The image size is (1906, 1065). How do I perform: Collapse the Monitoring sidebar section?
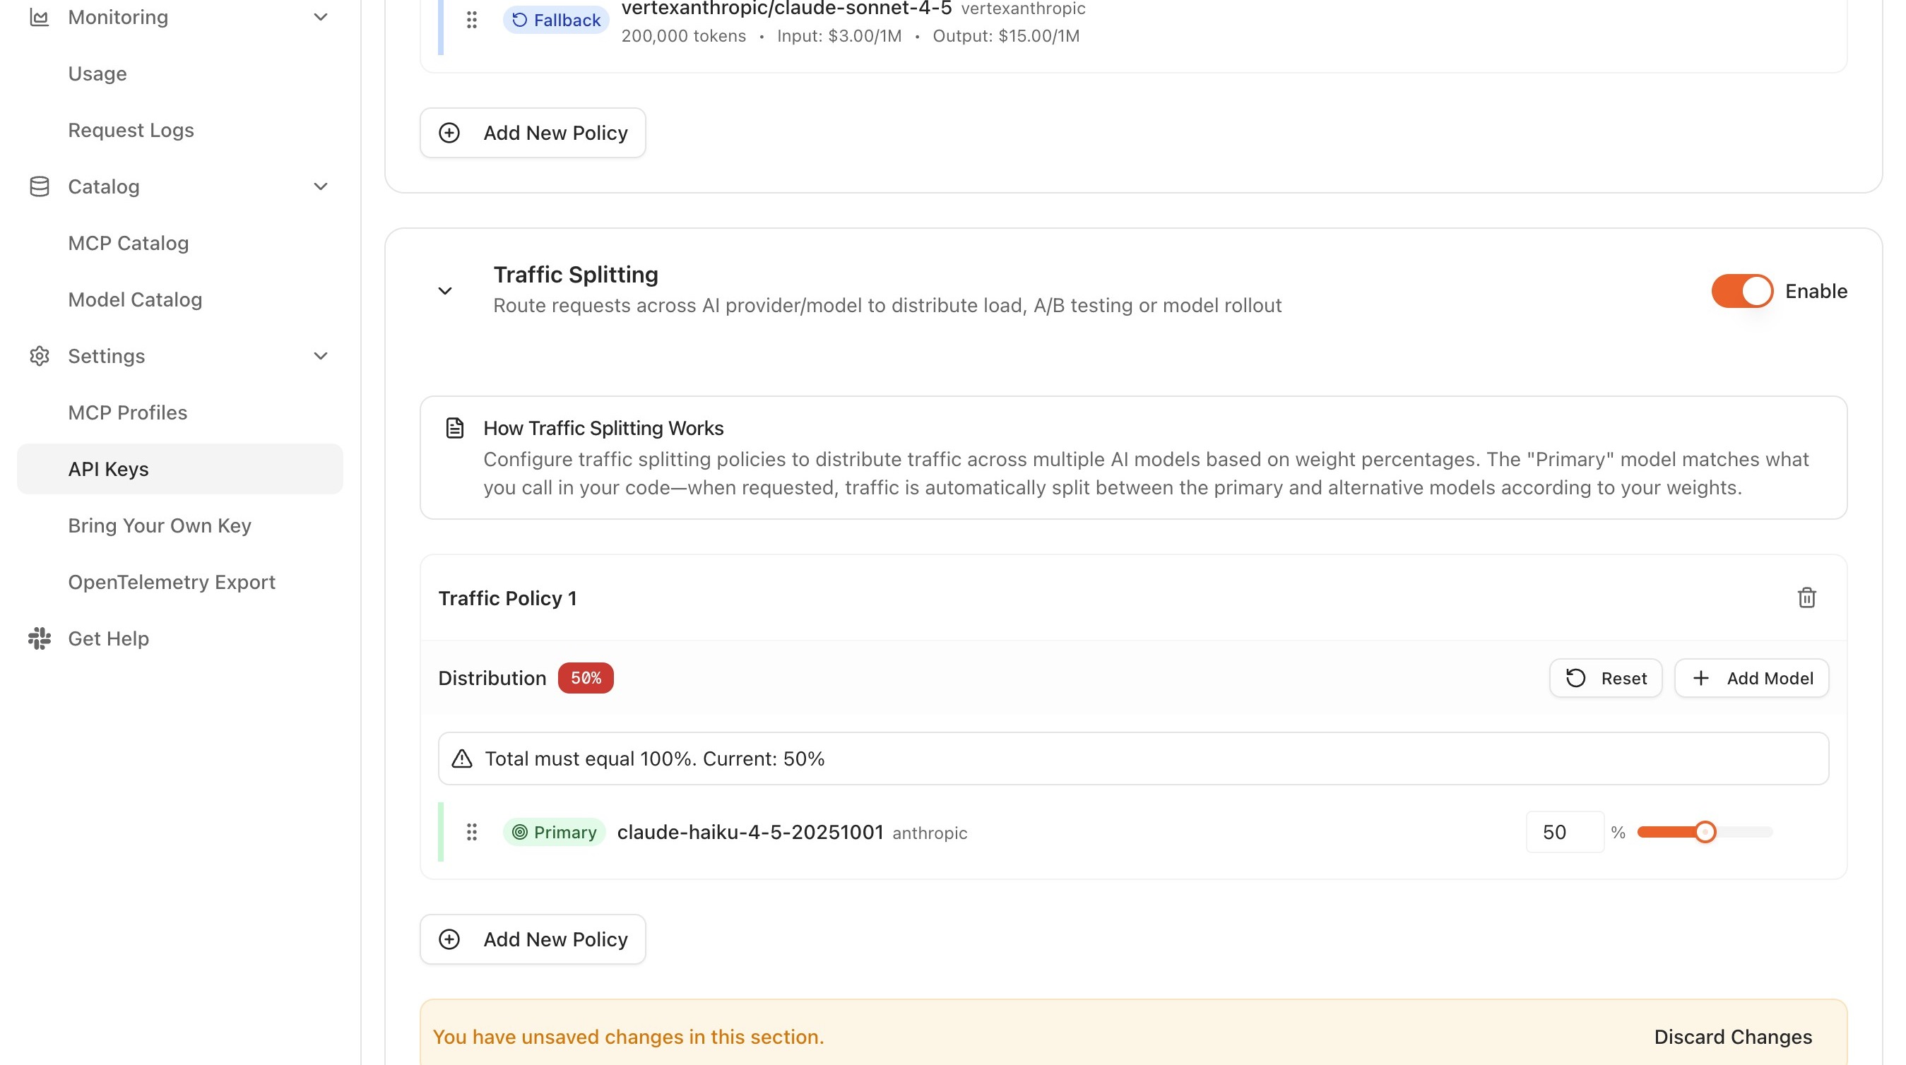pyautogui.click(x=321, y=17)
